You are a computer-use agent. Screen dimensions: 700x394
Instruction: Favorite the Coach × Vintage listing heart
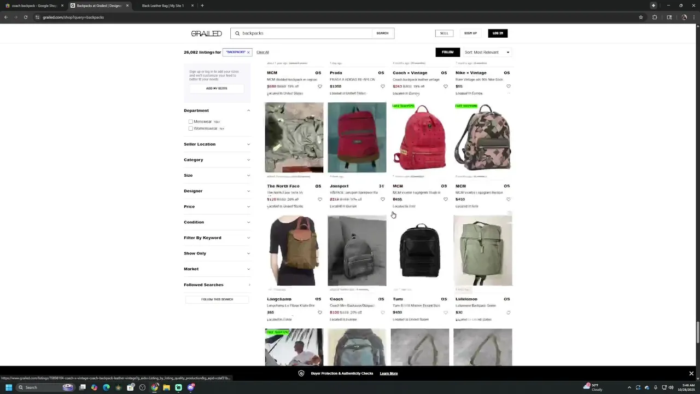446,86
